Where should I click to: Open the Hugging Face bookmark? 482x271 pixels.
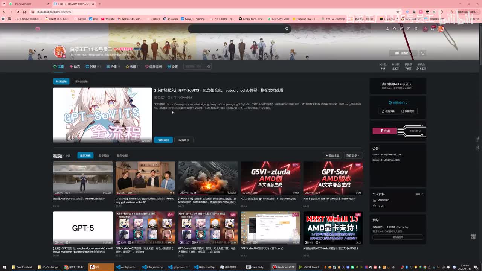305,19
